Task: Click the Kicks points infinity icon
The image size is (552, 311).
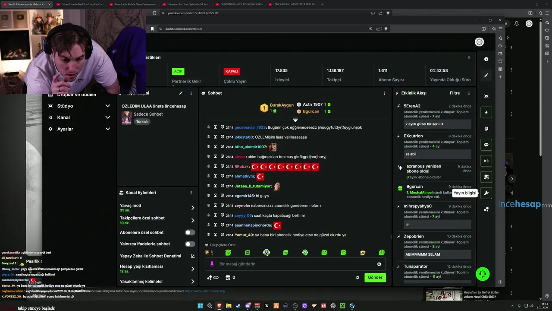Action: pyautogui.click(x=213, y=277)
